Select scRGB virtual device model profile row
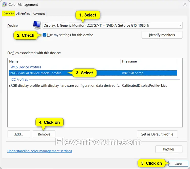Viewport: 190px width, 169px height. coord(93,73)
